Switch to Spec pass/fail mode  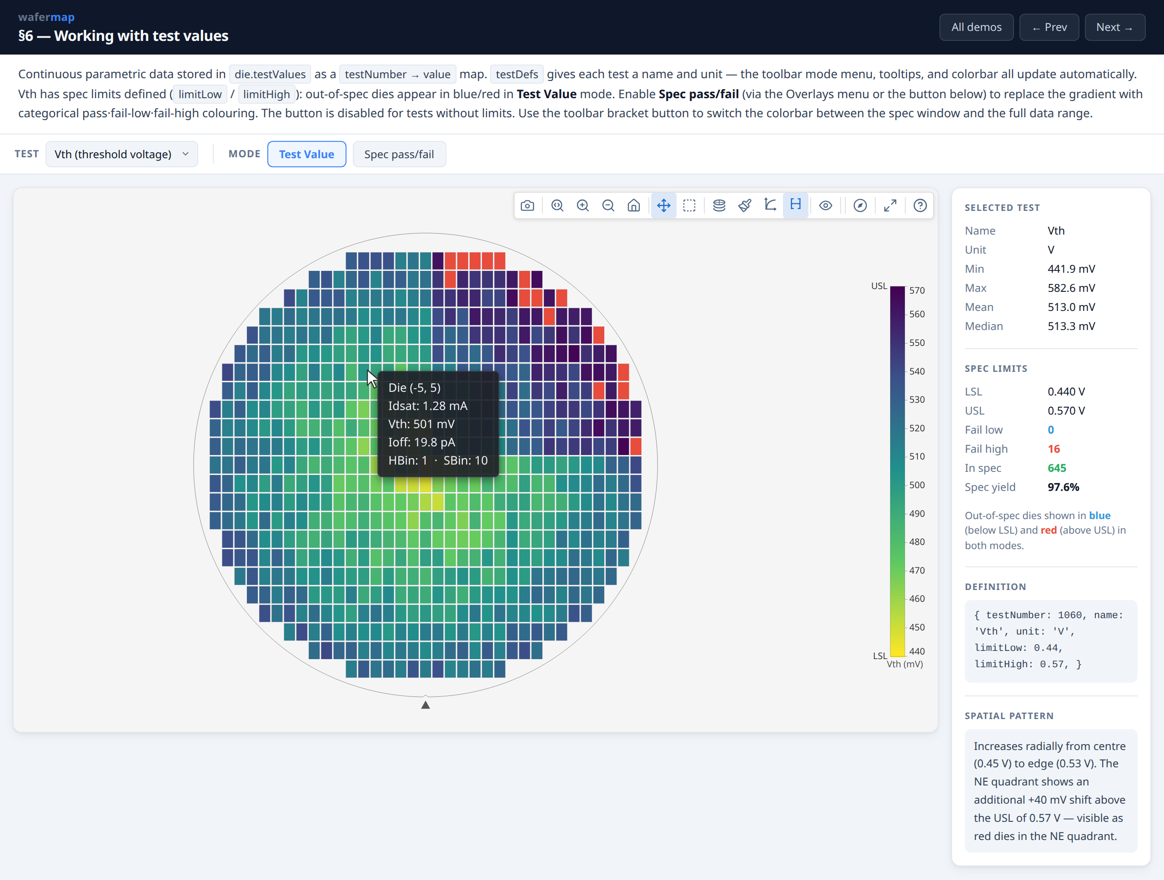[399, 154]
